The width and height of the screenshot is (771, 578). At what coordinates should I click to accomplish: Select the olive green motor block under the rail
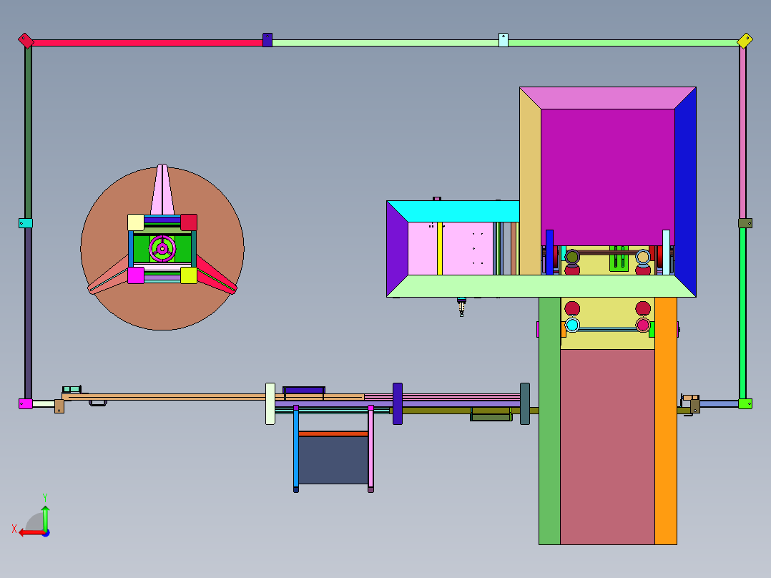point(492,414)
